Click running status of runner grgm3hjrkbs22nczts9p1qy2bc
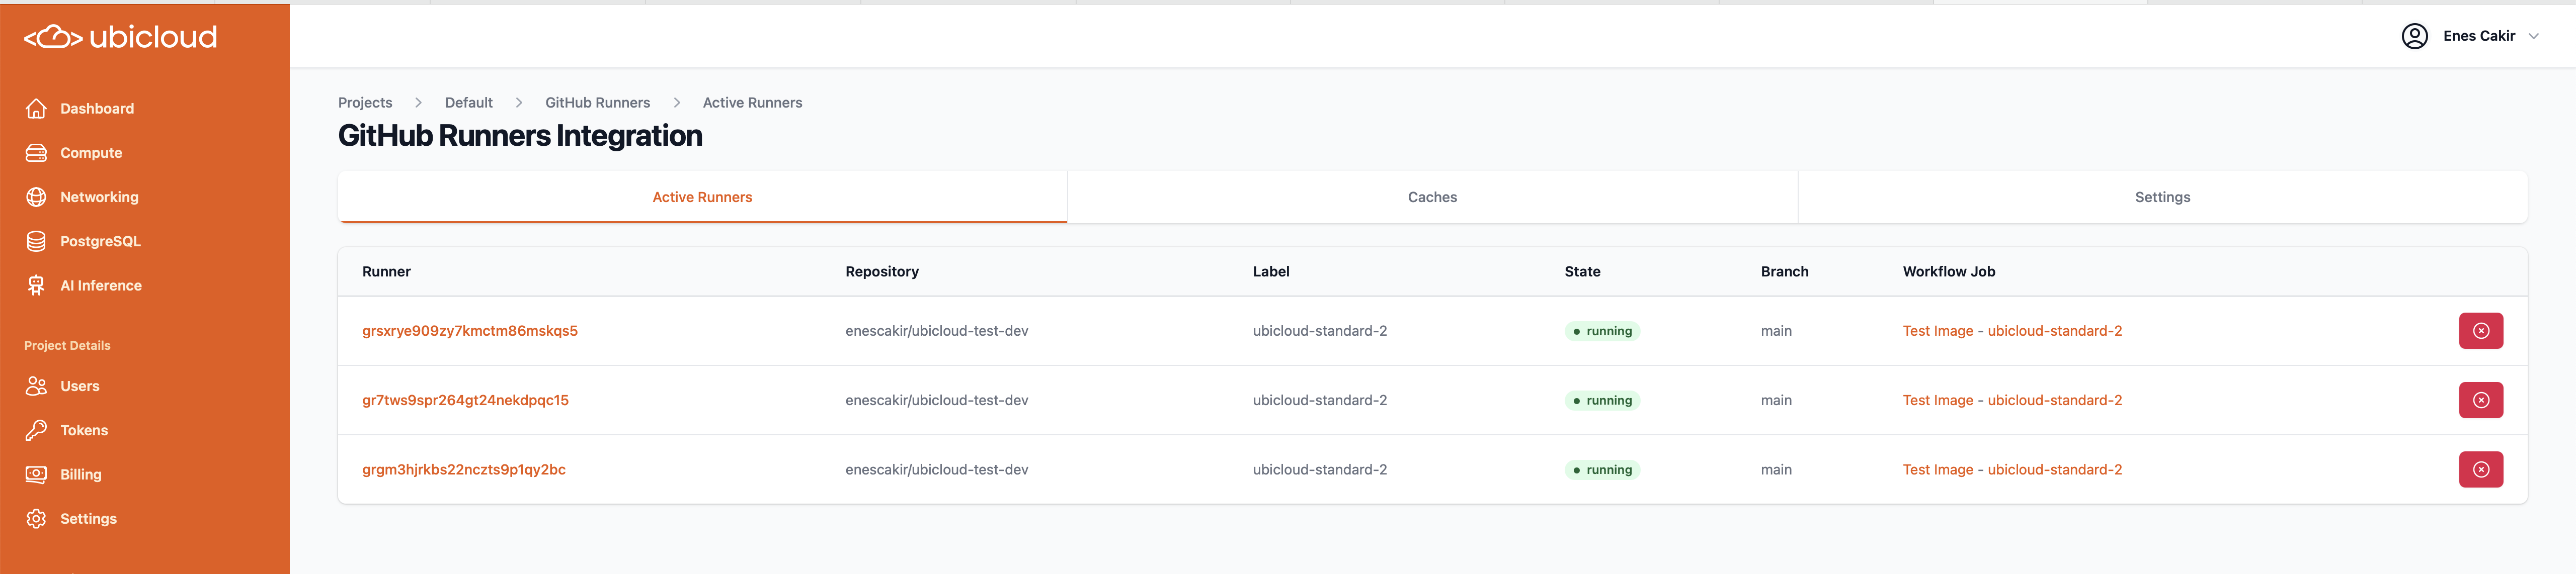Viewport: 2576px width, 574px height. click(1602, 470)
